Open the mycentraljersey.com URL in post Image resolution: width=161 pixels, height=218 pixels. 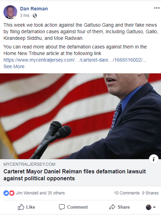pos(75,60)
